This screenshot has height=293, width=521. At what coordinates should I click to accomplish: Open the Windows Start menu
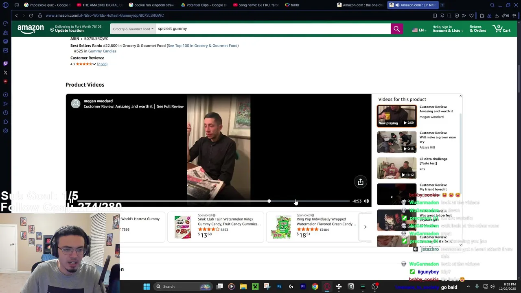pos(147,286)
